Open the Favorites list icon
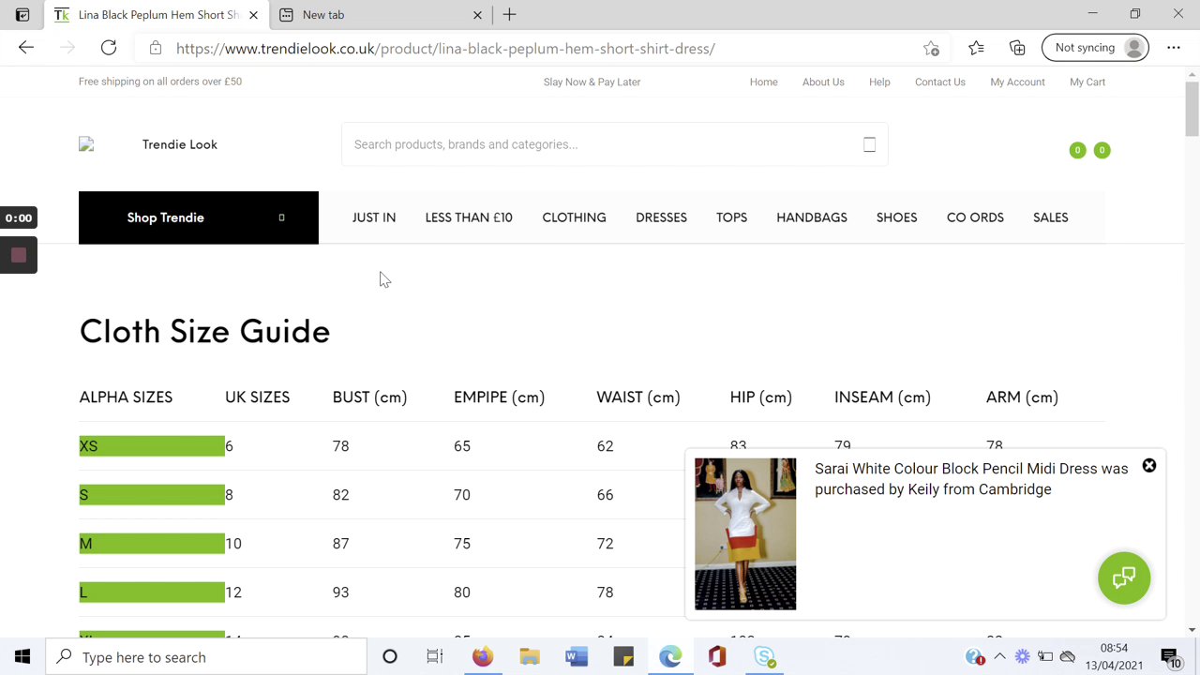Viewport: 1200px width, 675px height. coord(976,48)
